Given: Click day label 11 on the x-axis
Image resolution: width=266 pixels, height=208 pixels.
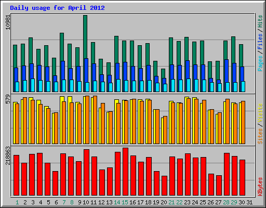Looking at the screenshot, I should coord(94,202).
